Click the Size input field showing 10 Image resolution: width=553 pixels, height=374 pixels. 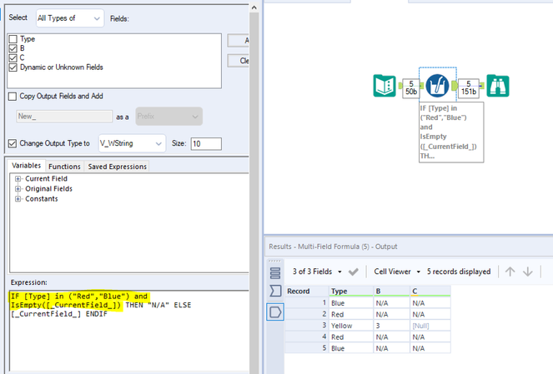[206, 143]
